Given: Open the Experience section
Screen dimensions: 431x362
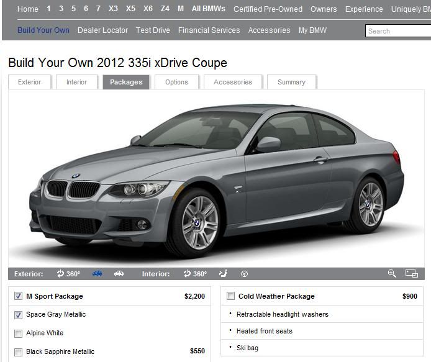Looking at the screenshot, I should 364,9.
